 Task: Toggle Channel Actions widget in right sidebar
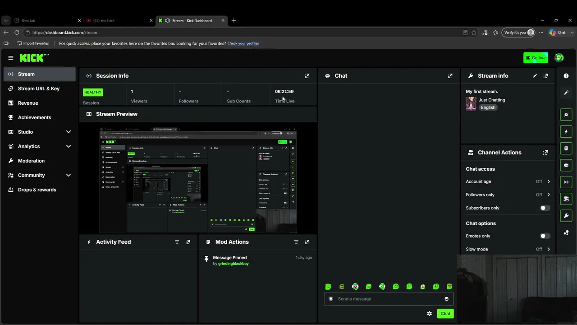[x=566, y=199]
